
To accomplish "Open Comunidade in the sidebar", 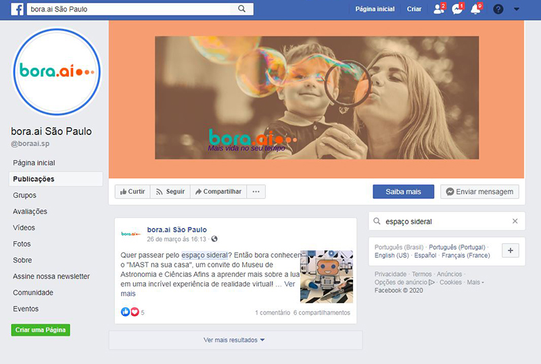I will 33,292.
